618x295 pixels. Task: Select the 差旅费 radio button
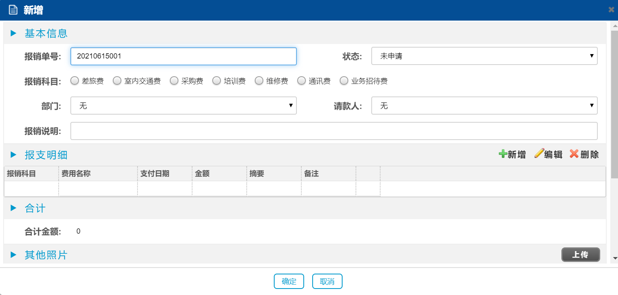click(x=74, y=81)
